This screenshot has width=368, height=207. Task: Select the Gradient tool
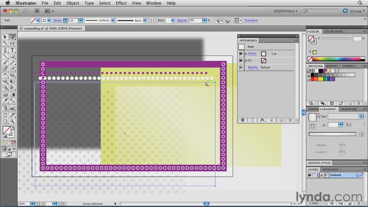[12, 95]
